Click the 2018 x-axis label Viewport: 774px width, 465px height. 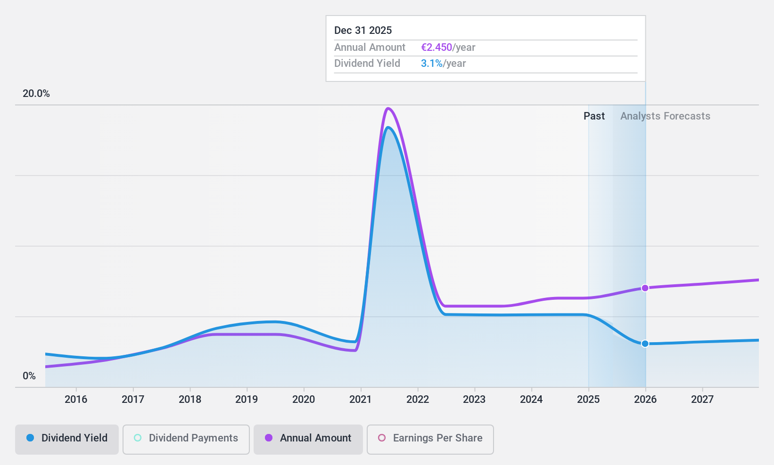click(x=190, y=400)
